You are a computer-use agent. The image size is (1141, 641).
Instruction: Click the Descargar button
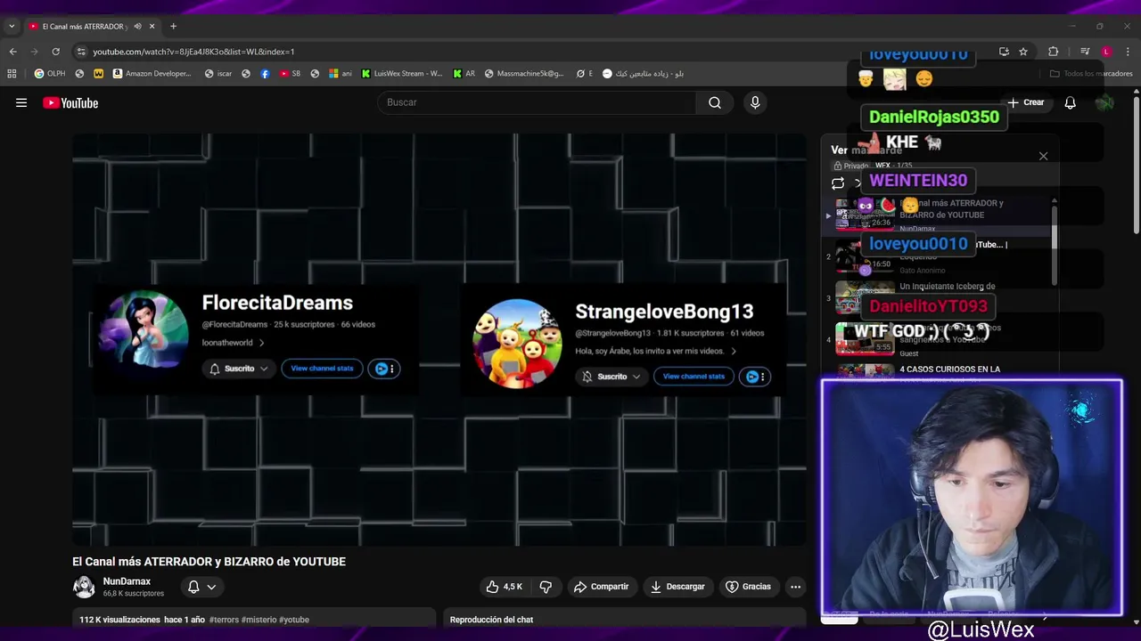click(x=677, y=587)
